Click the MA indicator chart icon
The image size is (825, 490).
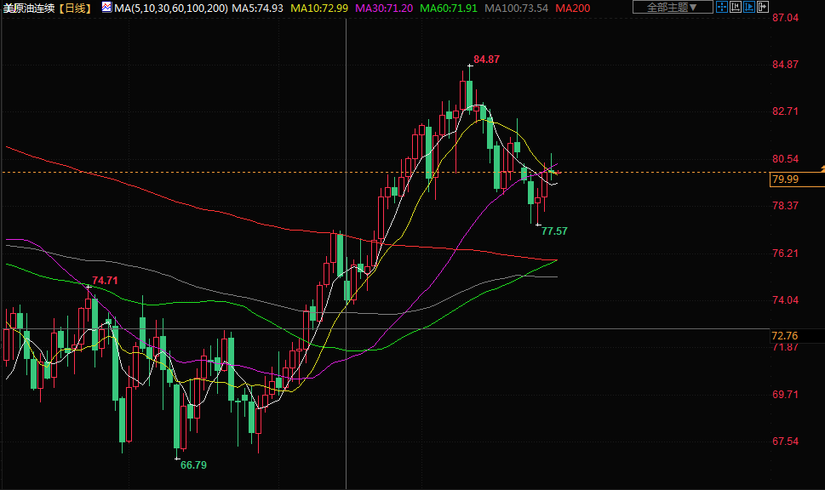106,8
